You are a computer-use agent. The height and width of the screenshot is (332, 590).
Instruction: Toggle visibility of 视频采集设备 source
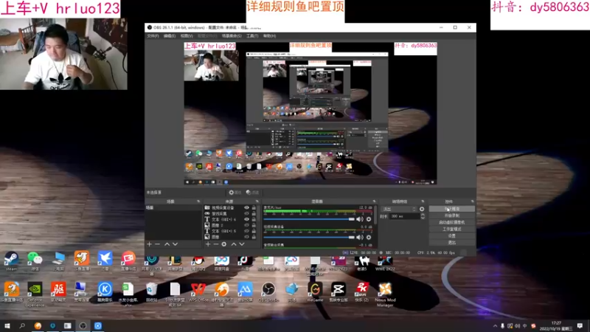247,208
